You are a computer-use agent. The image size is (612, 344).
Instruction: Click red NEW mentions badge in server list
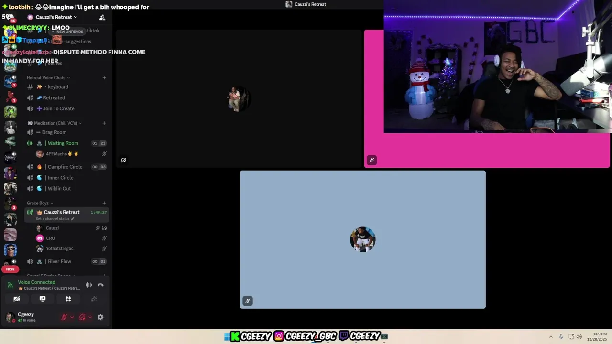click(x=10, y=269)
